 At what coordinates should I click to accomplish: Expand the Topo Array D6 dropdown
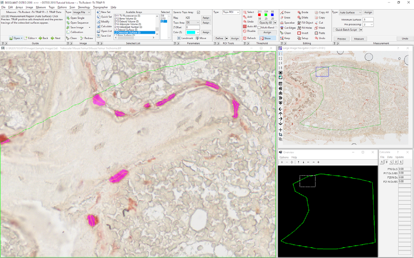pos(198,23)
